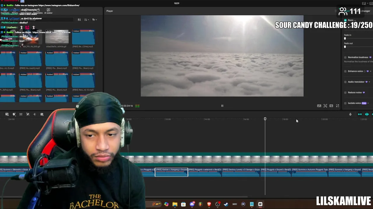Open the Copilot icon in the taskbar
The height and width of the screenshot is (209, 373).
click(x=166, y=204)
